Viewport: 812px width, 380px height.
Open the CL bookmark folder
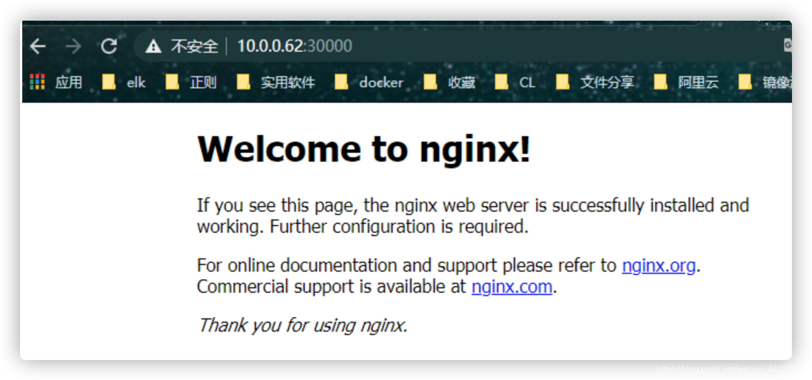515,82
